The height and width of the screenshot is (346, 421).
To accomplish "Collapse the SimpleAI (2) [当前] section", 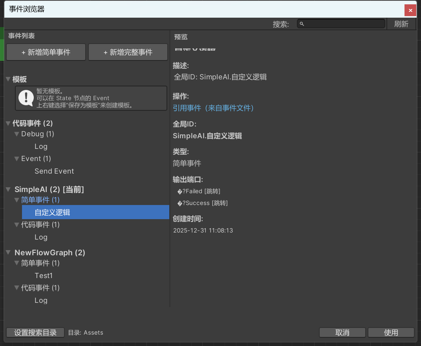I will [x=8, y=189].
